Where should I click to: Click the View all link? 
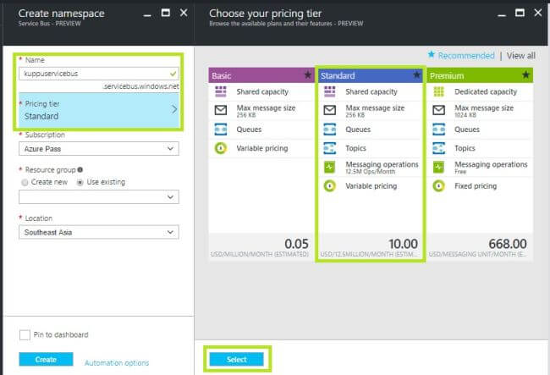tap(521, 55)
